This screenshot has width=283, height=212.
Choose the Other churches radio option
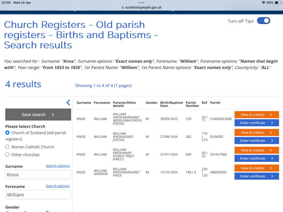pyautogui.click(x=7, y=155)
